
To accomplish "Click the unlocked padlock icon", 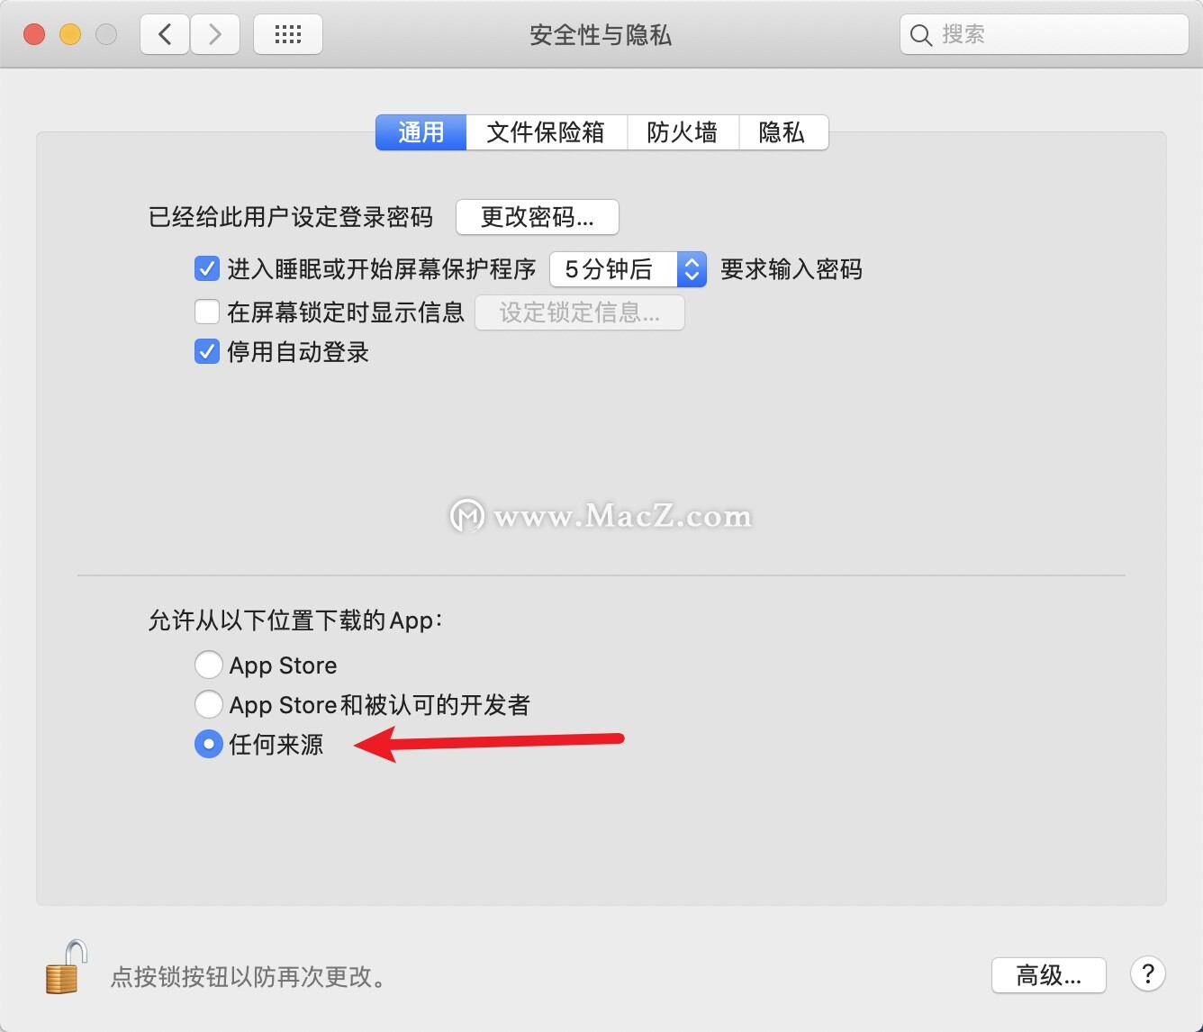I will click(67, 967).
